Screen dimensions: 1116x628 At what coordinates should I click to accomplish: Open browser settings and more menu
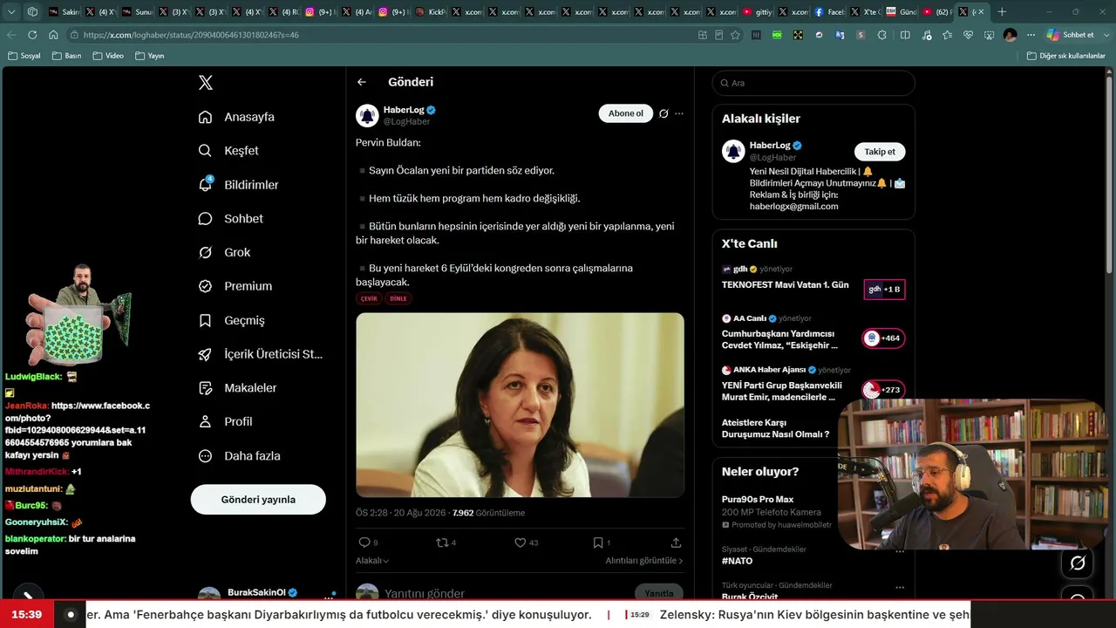pos(1031,35)
